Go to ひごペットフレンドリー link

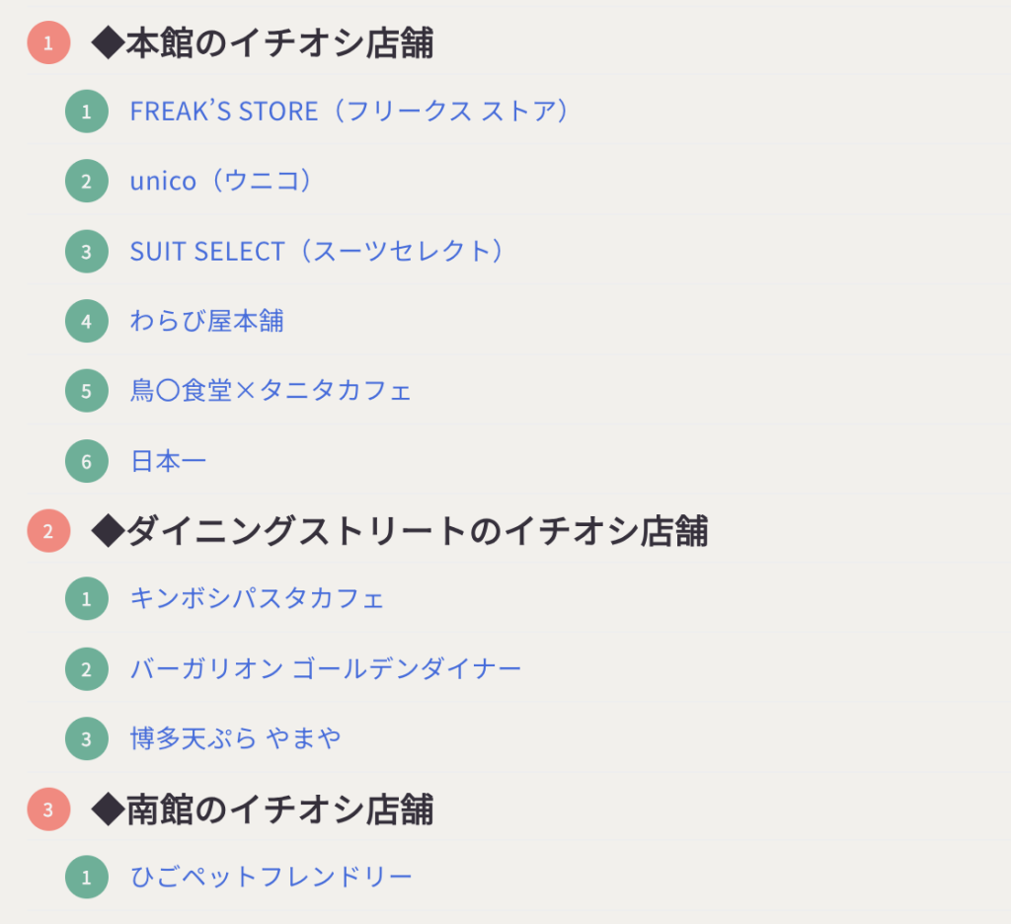272,877
